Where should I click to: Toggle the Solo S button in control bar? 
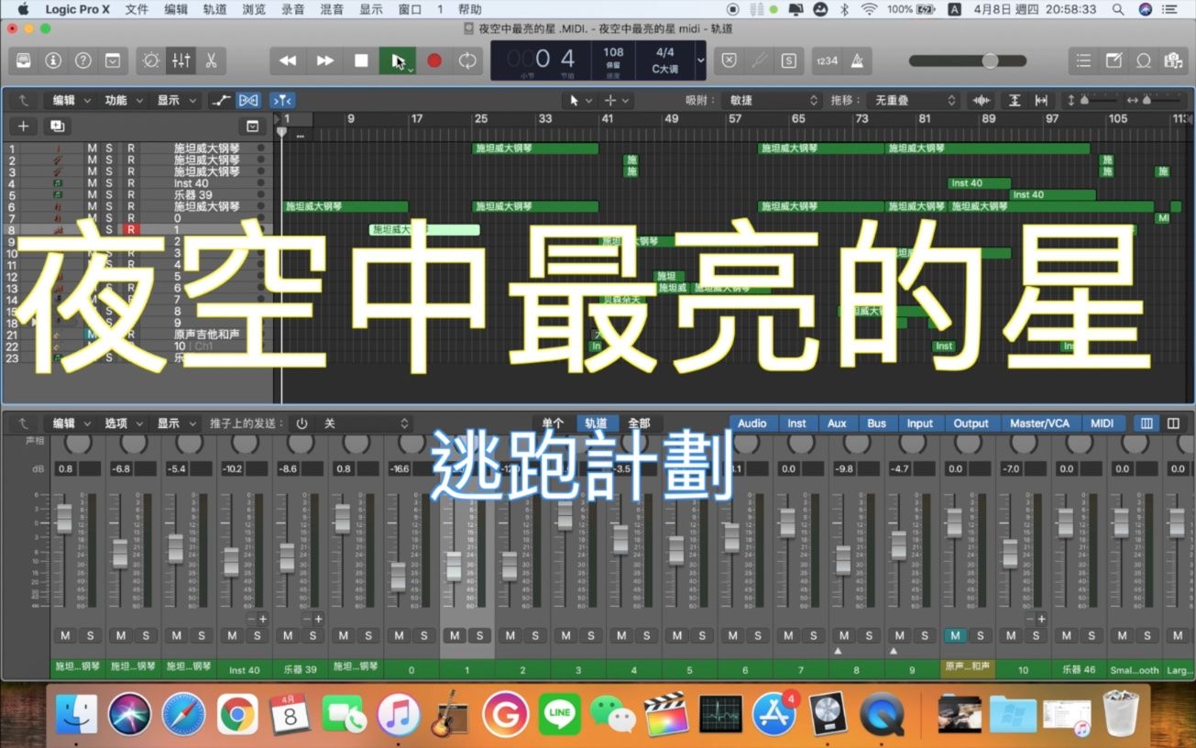click(x=788, y=60)
